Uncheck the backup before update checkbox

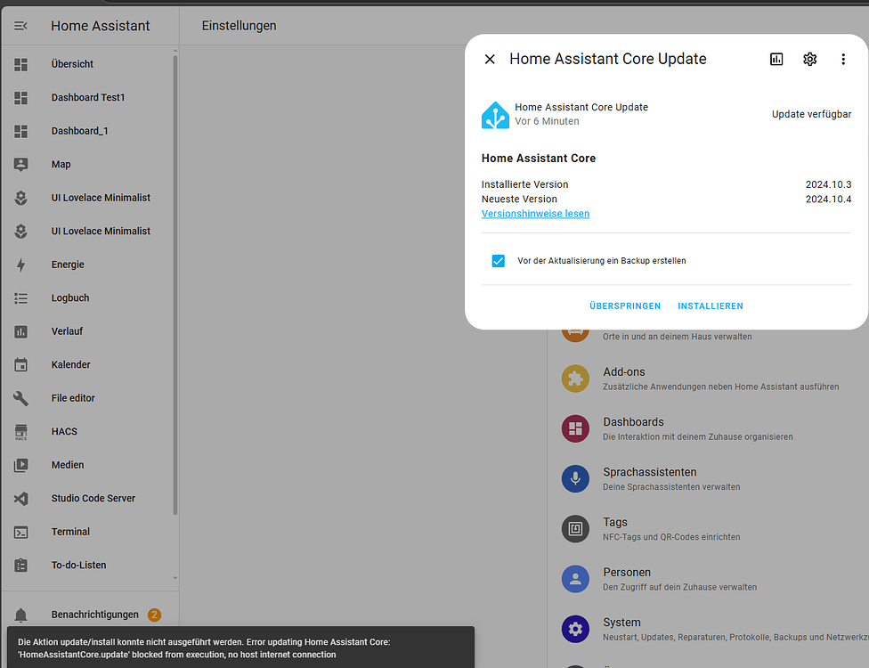click(499, 261)
